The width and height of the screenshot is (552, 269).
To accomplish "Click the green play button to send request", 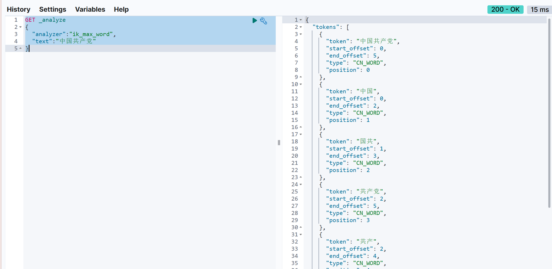I will (x=254, y=20).
